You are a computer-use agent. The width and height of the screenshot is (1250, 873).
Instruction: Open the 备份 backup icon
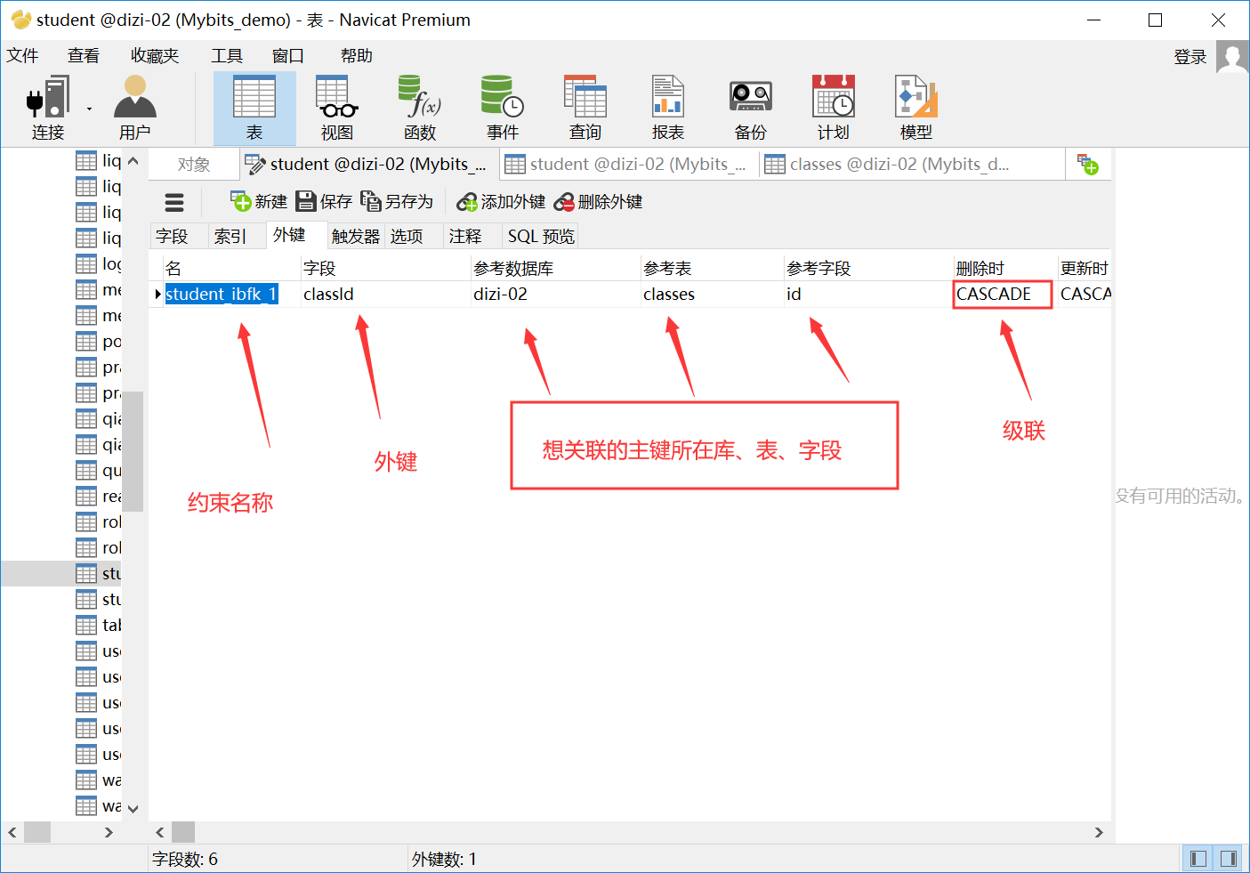[751, 108]
